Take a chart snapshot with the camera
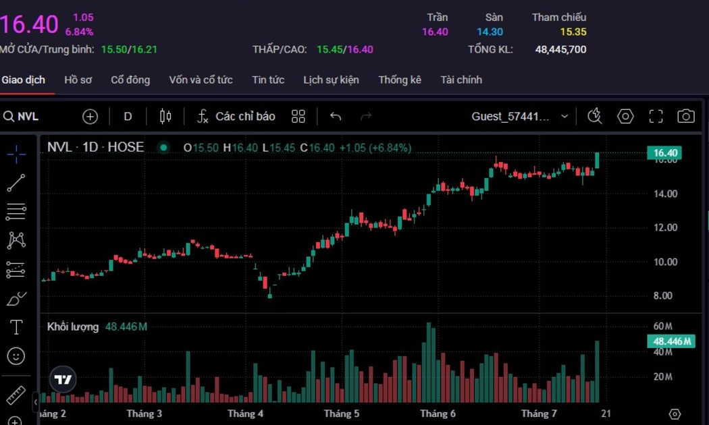Screen dimensions: 709x425 pos(685,117)
